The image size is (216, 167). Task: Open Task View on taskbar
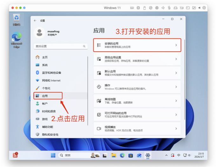click(105, 155)
